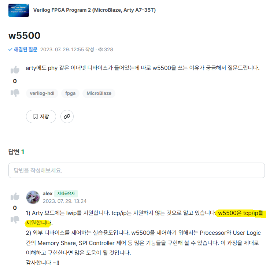Focus the answer input field

pos(137,170)
